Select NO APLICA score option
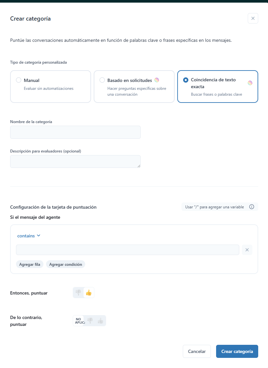The image size is (268, 368). (79, 321)
